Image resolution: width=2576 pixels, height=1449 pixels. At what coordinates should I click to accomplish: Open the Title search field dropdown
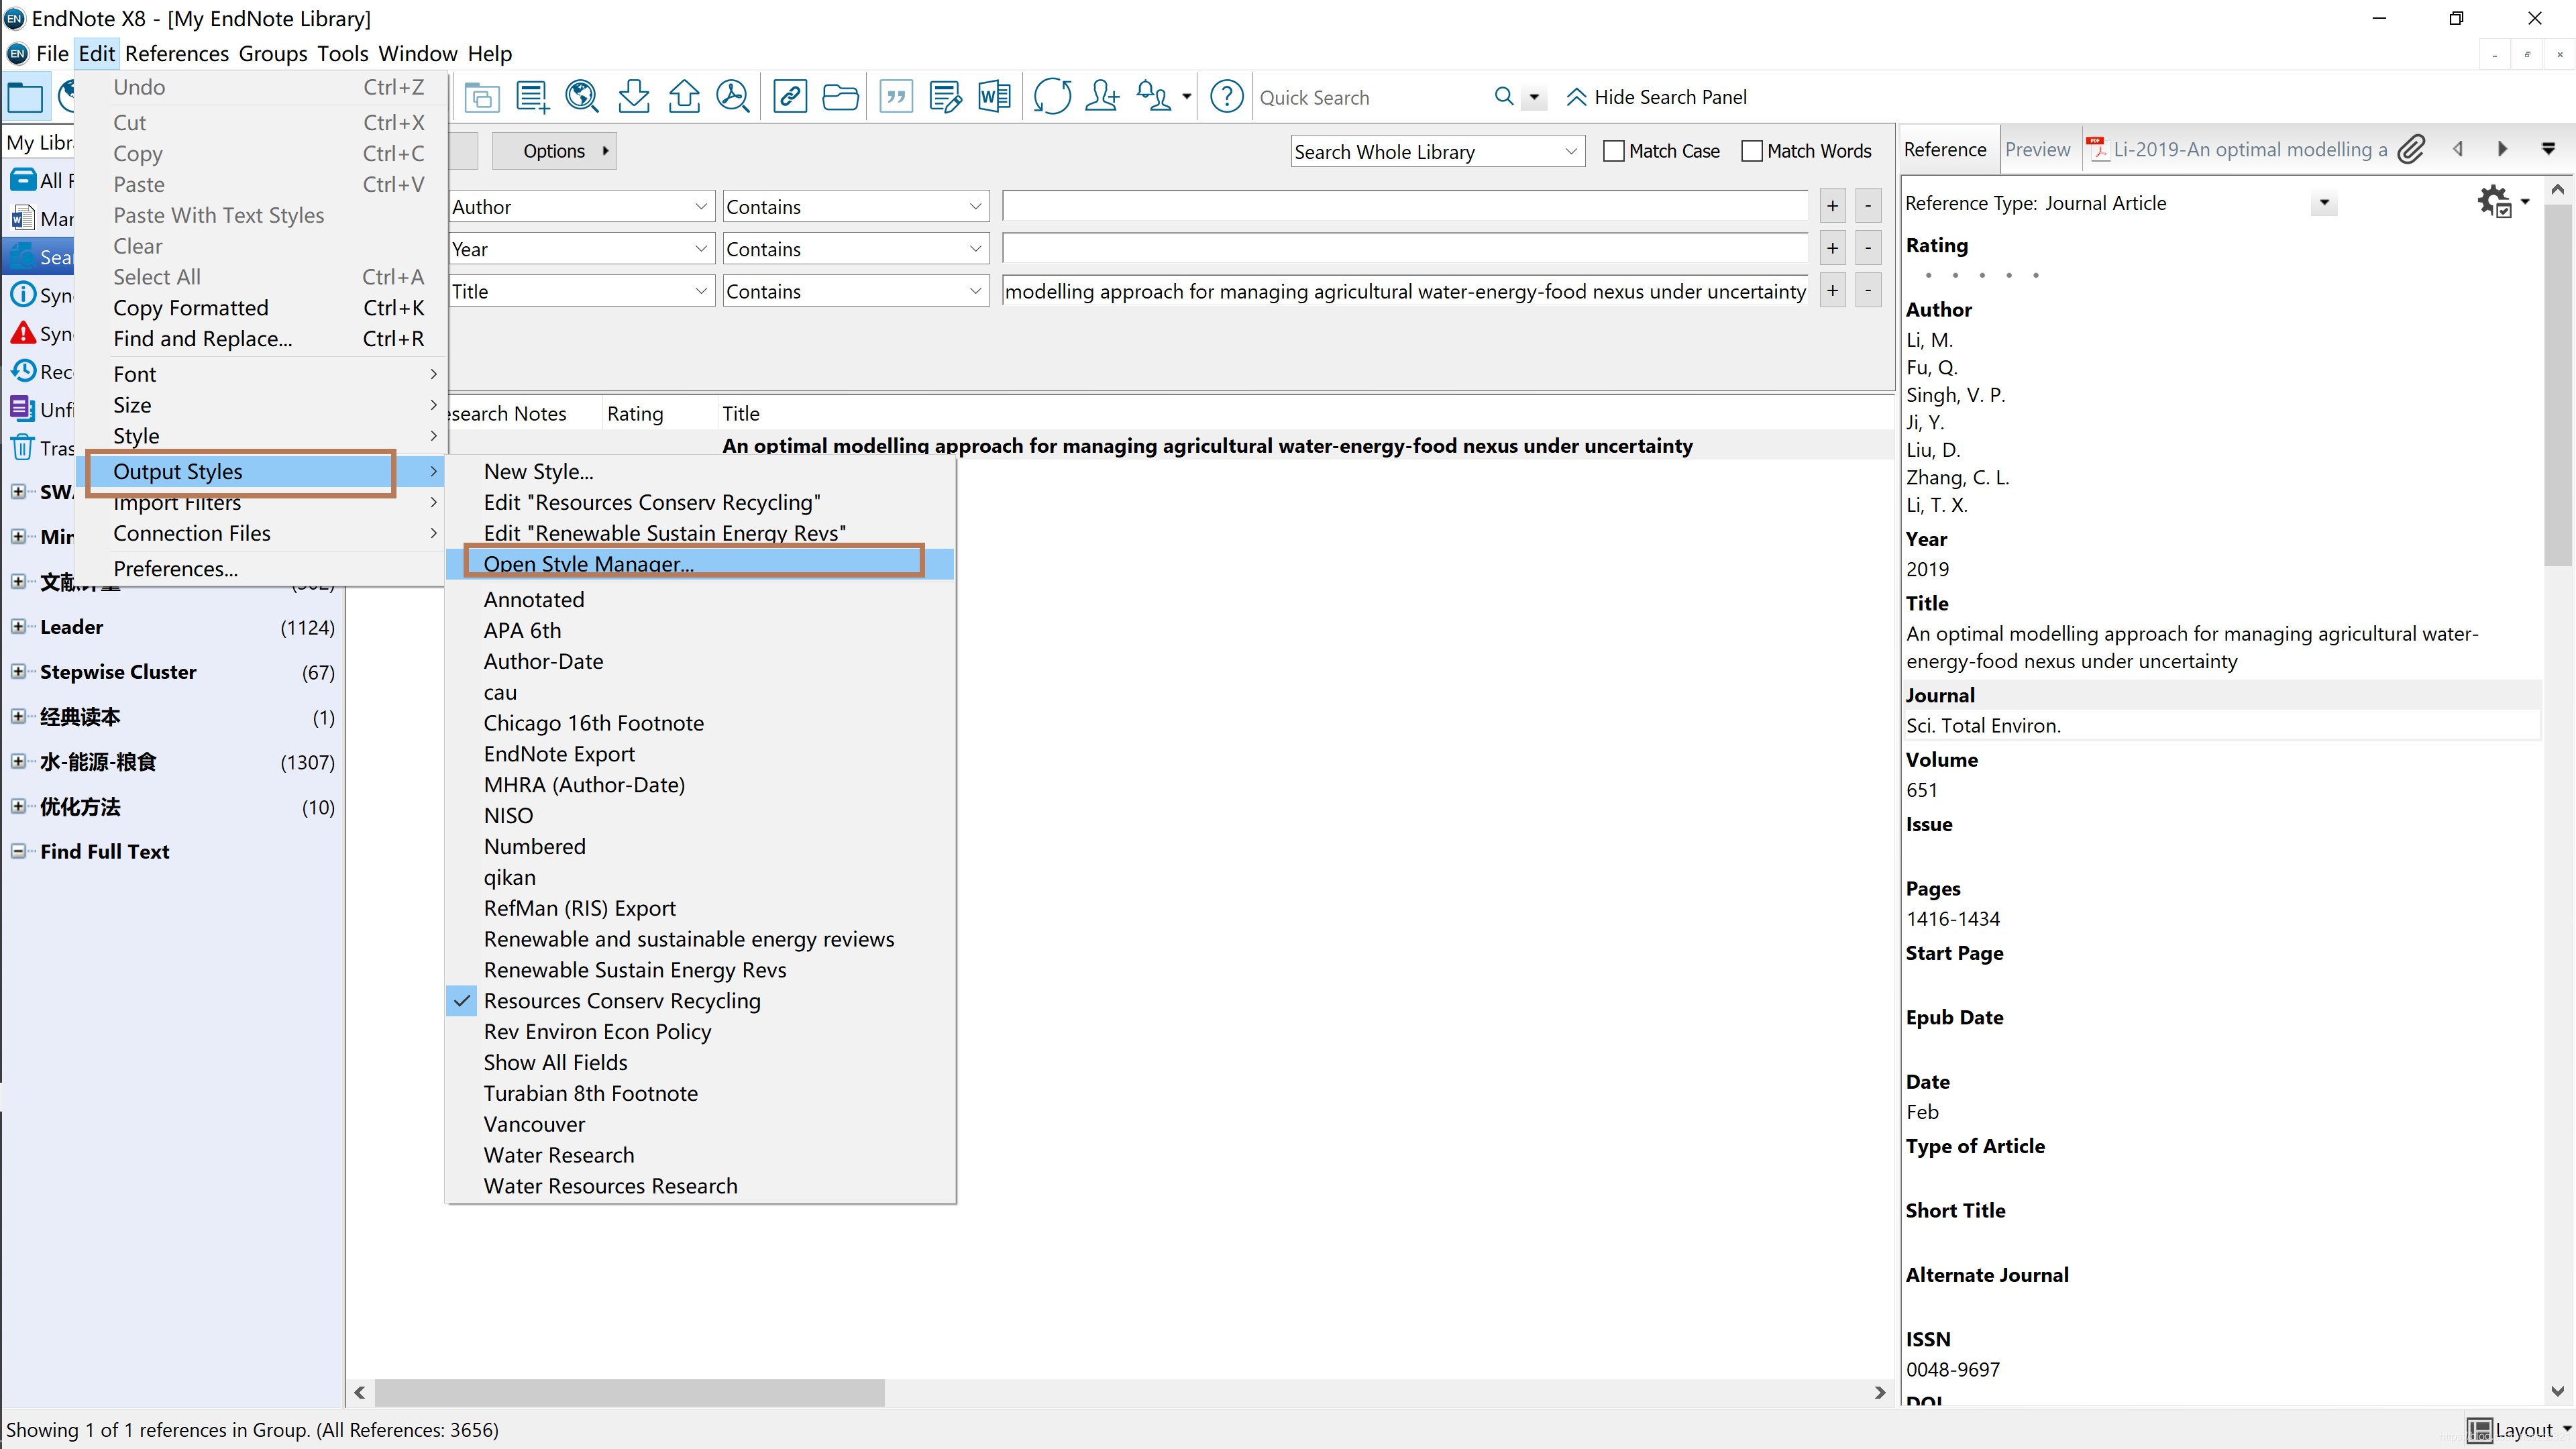[700, 291]
